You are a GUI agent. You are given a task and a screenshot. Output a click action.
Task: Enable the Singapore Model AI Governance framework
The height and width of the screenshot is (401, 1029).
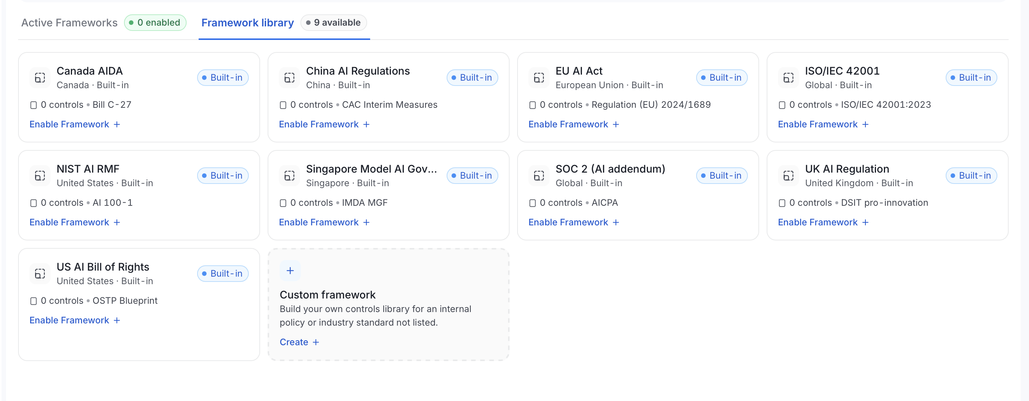[324, 222]
